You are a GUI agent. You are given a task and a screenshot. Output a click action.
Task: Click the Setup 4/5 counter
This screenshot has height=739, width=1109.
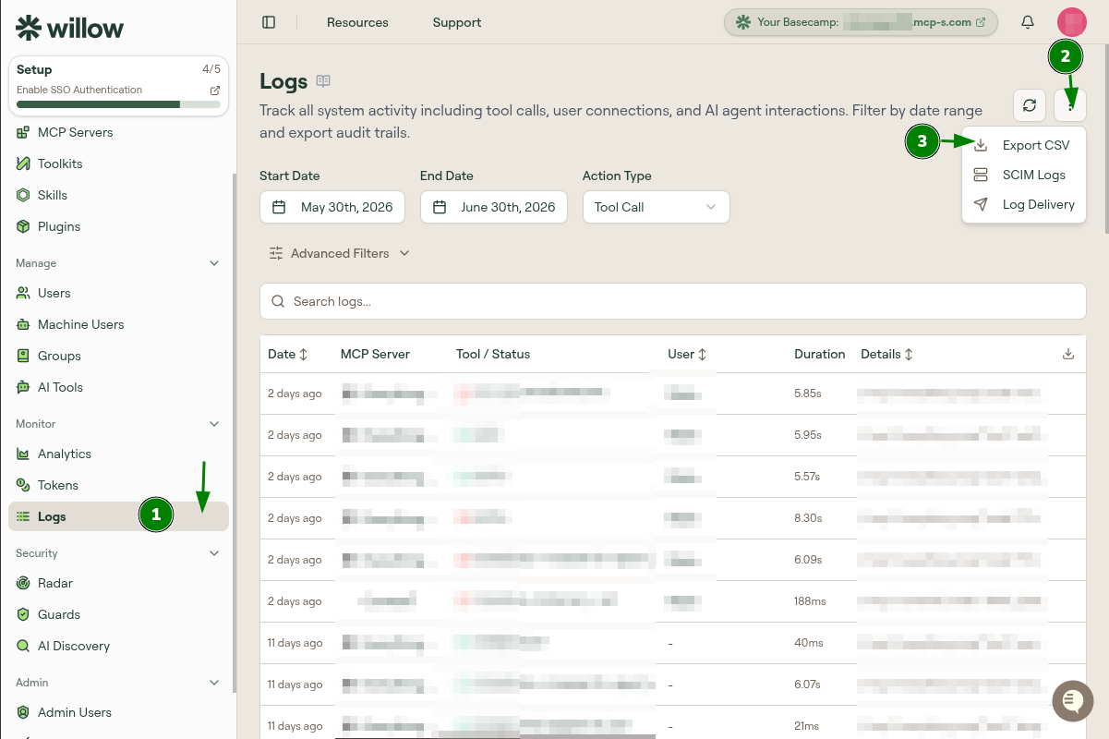coord(211,69)
